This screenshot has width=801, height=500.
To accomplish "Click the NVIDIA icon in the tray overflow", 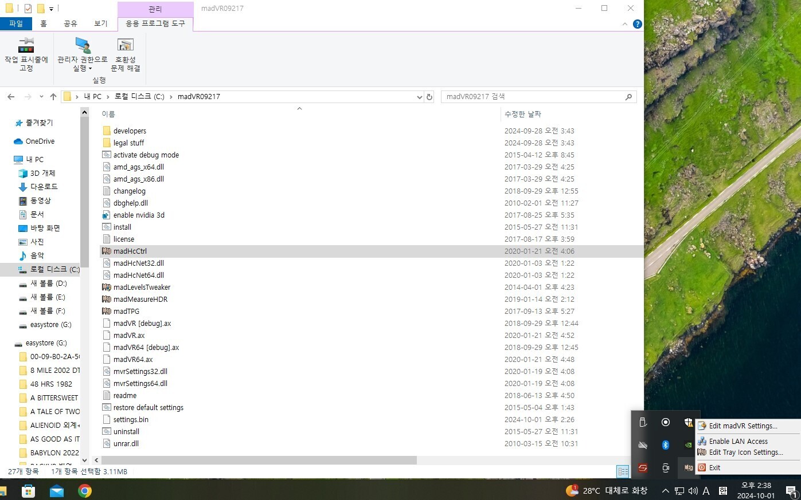I will point(688,445).
